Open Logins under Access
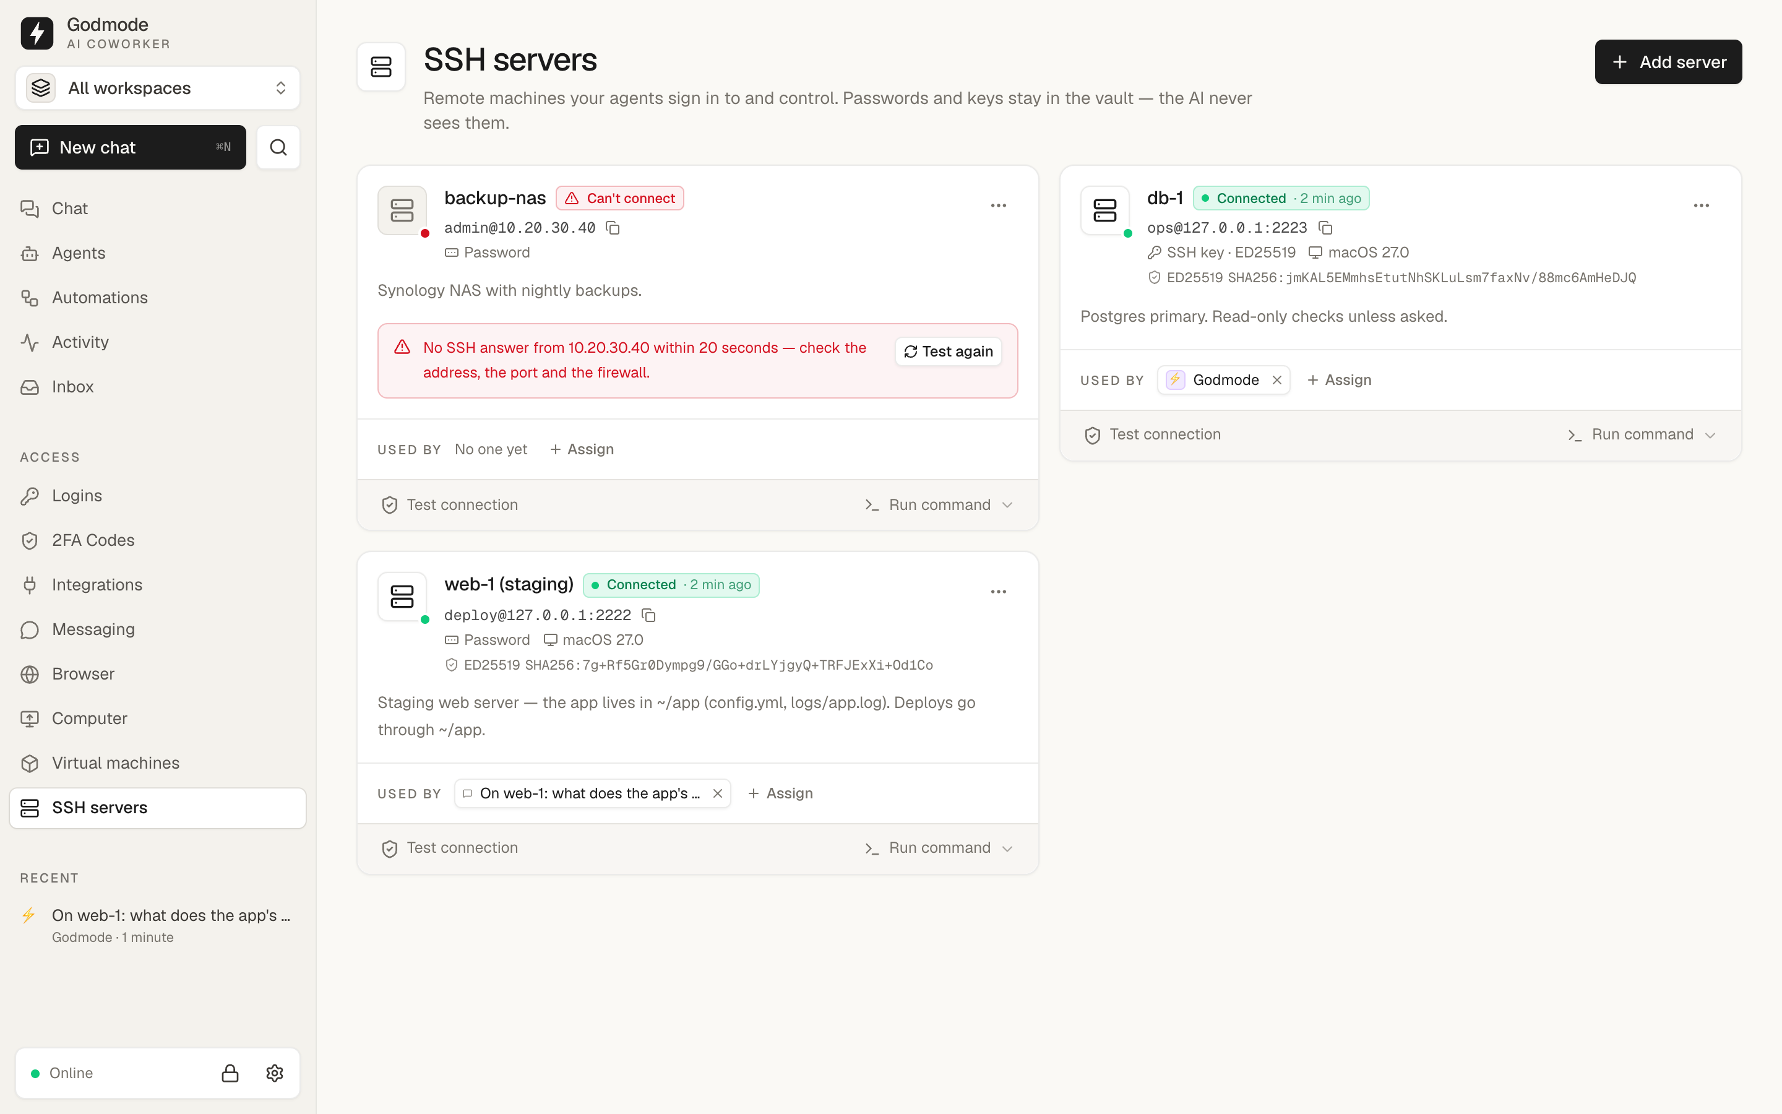The image size is (1782, 1114). tap(158, 496)
